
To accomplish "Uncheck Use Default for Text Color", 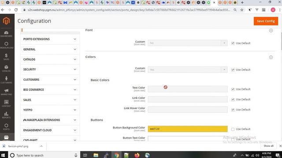I will pyautogui.click(x=233, y=89).
